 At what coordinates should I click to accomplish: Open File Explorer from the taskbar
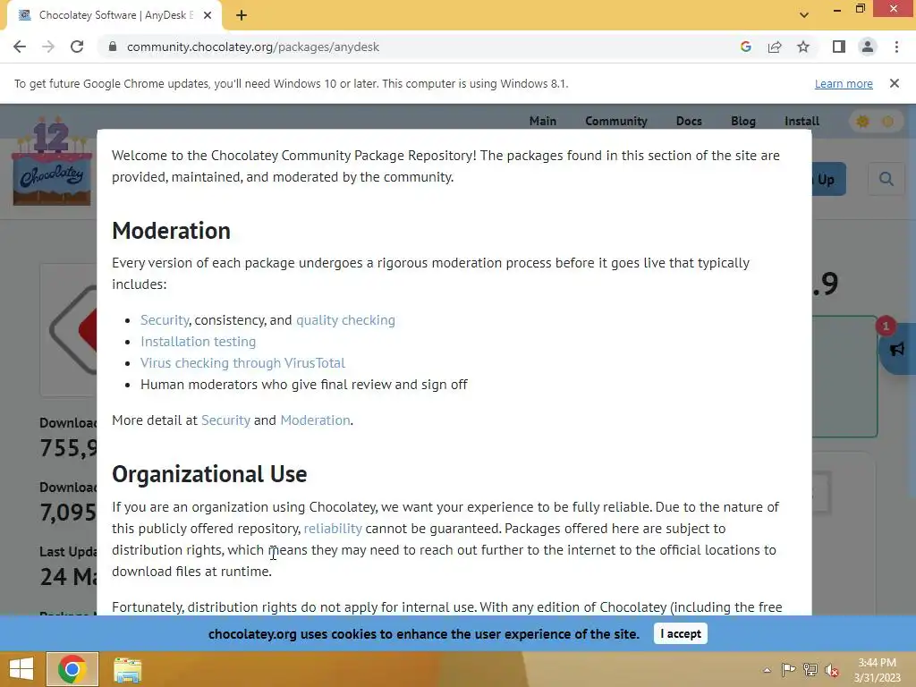127,669
